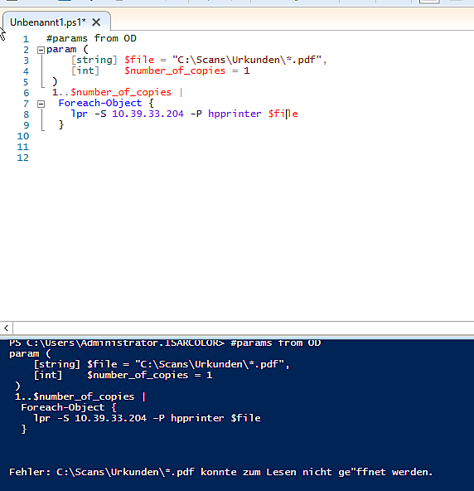Click hpprinter in the script editor line 8
The image size is (474, 491).
point(235,114)
